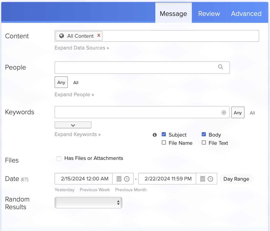Check Has Files or Attachments
This screenshot has height=231, width=270.
click(x=59, y=158)
